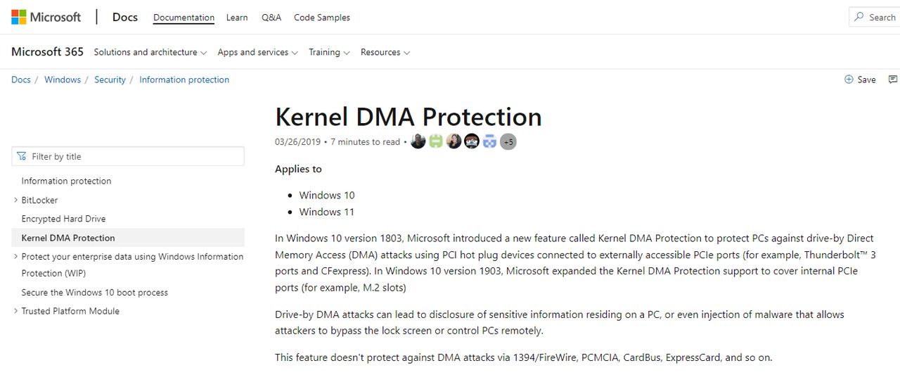Click the filter icon in sidebar
The image size is (900, 375).
click(22, 156)
